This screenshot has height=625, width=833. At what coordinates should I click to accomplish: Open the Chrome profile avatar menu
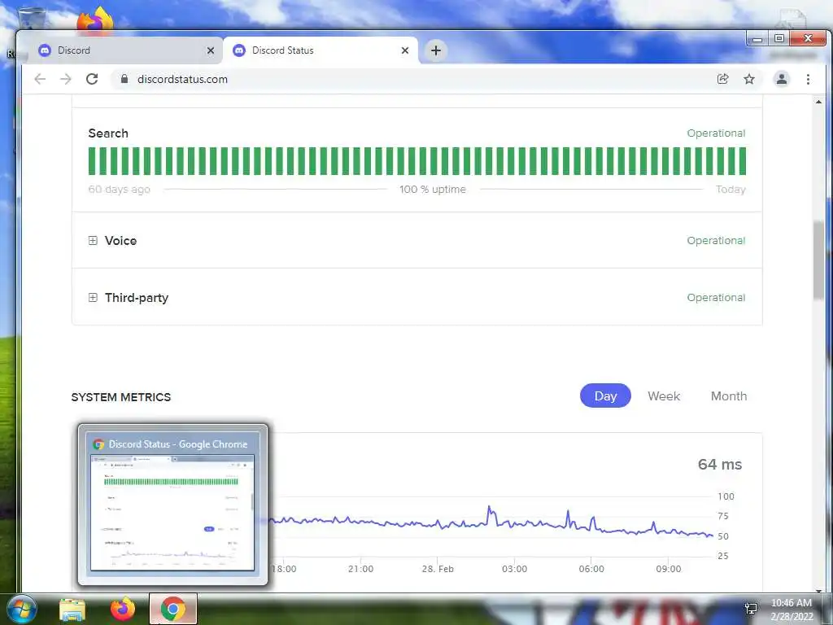click(782, 79)
